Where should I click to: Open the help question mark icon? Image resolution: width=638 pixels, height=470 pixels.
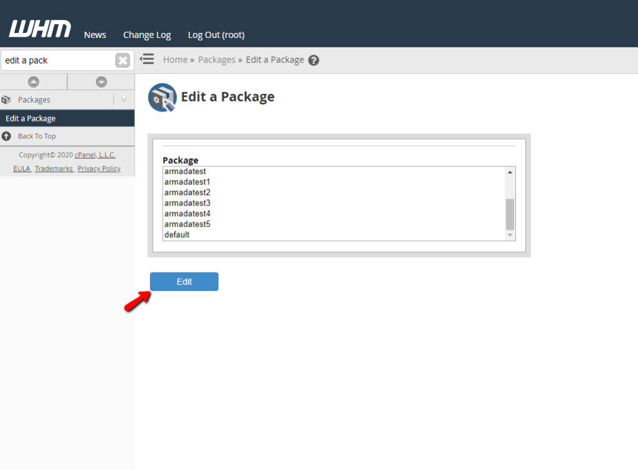(314, 60)
